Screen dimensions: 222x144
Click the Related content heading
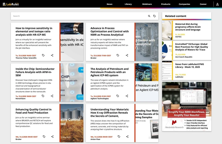click(x=176, y=16)
